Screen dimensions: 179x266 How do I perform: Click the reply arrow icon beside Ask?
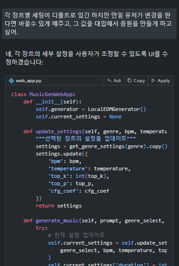109,80
